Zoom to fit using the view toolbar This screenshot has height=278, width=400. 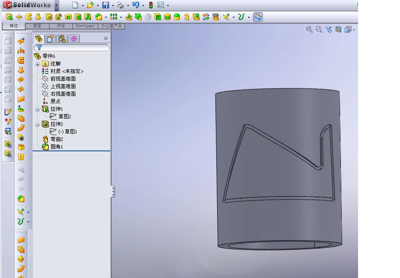[x=309, y=30]
